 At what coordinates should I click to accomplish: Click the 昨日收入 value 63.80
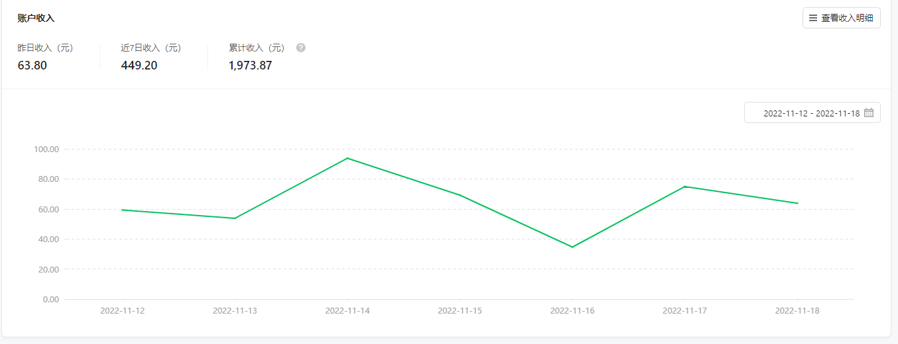click(32, 65)
